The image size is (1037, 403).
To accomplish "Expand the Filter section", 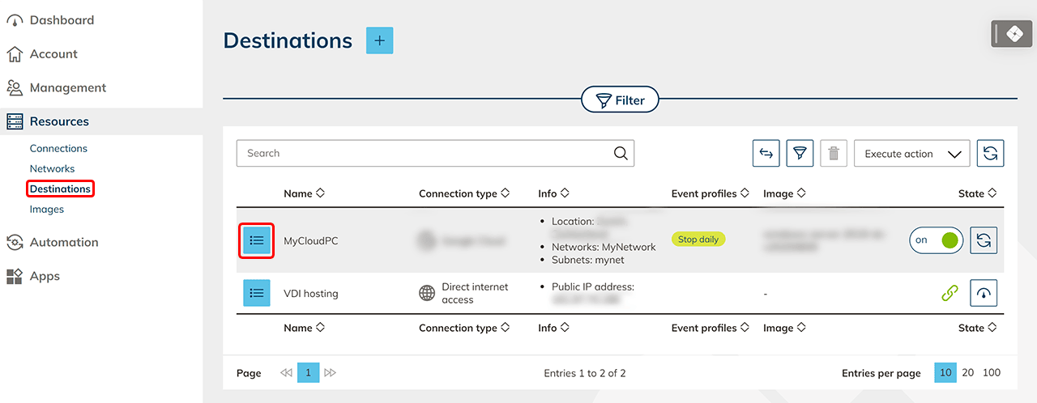I will click(621, 100).
